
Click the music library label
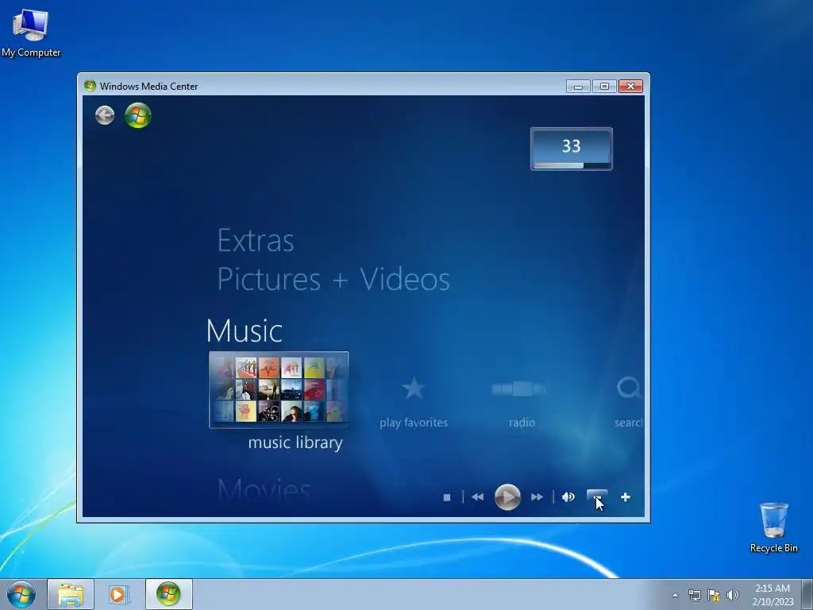[295, 443]
